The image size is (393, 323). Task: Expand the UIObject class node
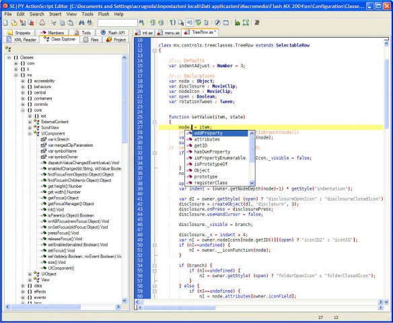coord(30,274)
